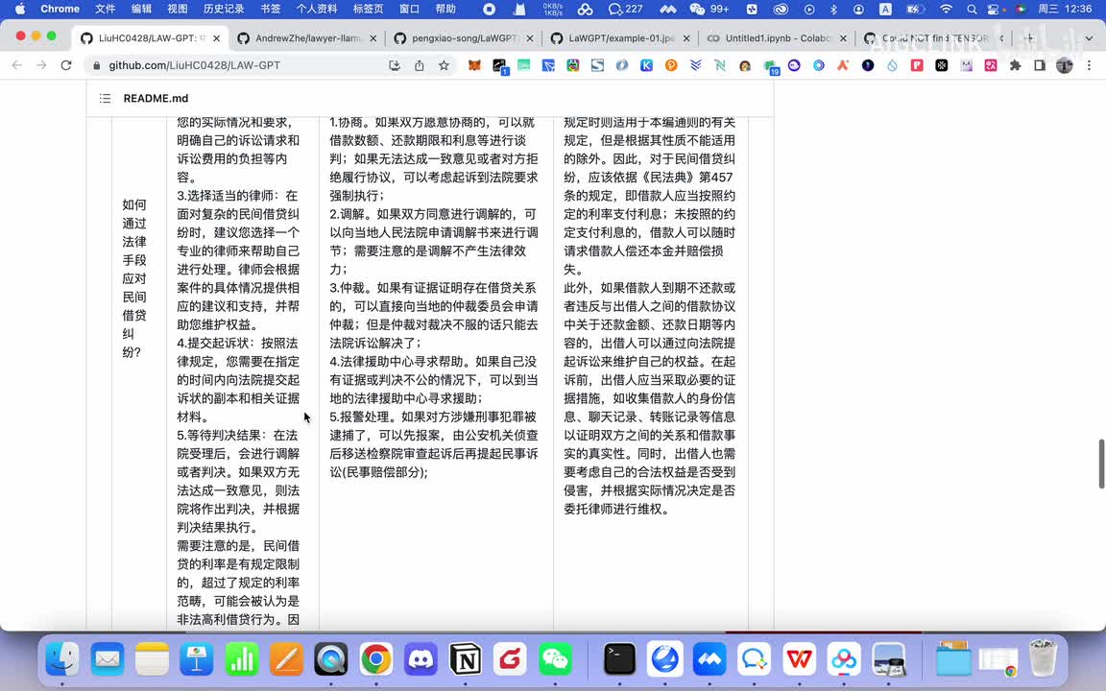This screenshot has height=691, width=1106.
Task: Click the share page icon in the address bar
Action: coord(420,65)
